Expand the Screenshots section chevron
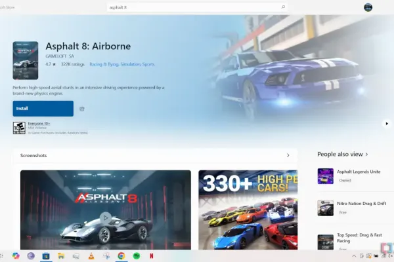The width and height of the screenshot is (394, 262). (x=288, y=155)
